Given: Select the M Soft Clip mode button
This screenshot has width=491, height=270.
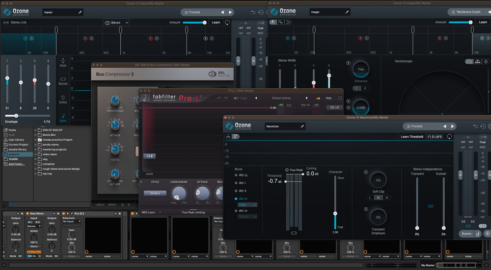Looking at the screenshot, I should tap(378, 198).
